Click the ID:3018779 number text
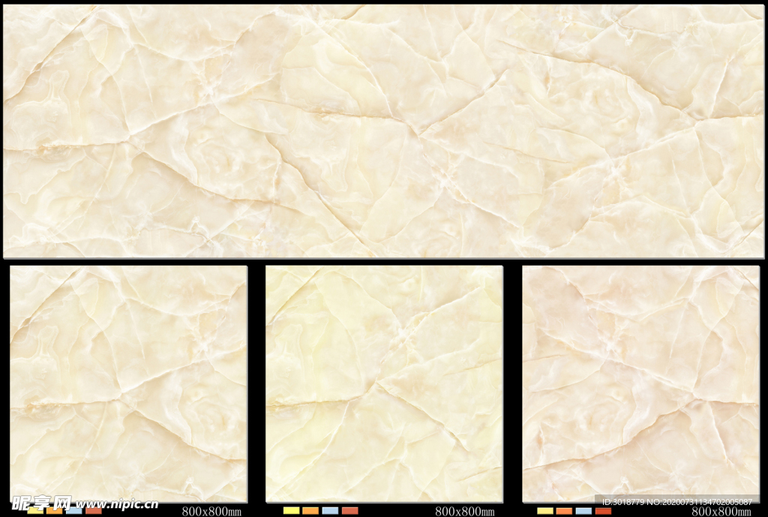This screenshot has width=768, height=517. pyautogui.click(x=623, y=502)
